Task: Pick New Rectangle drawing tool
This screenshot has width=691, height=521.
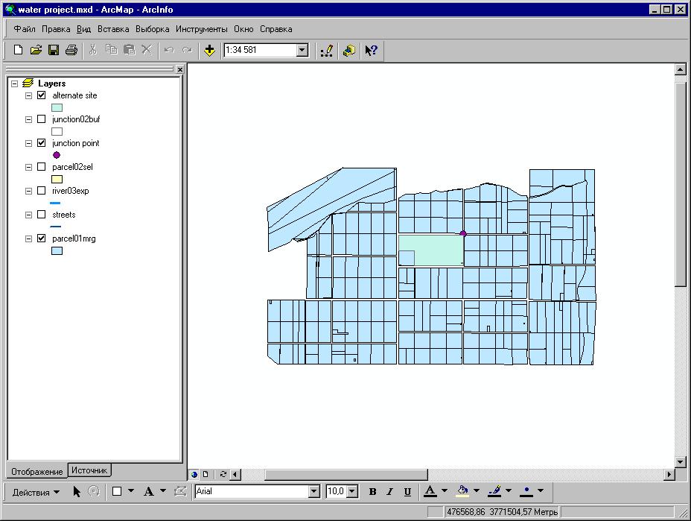Action: (x=117, y=491)
